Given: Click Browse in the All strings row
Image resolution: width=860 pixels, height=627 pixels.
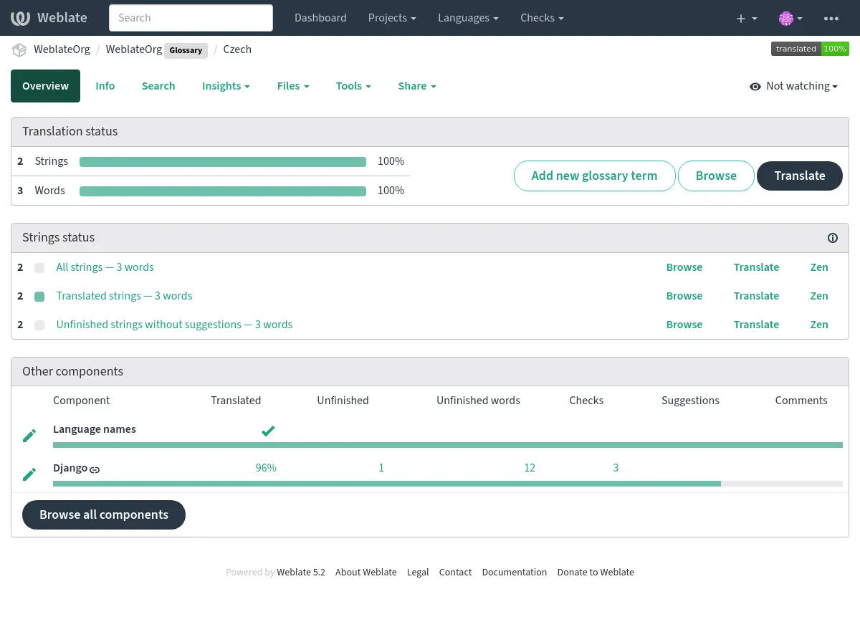Looking at the screenshot, I should [x=684, y=267].
